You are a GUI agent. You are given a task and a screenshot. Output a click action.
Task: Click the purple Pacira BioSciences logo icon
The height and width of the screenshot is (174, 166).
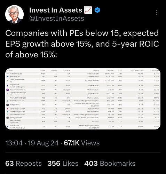pos(8,90)
